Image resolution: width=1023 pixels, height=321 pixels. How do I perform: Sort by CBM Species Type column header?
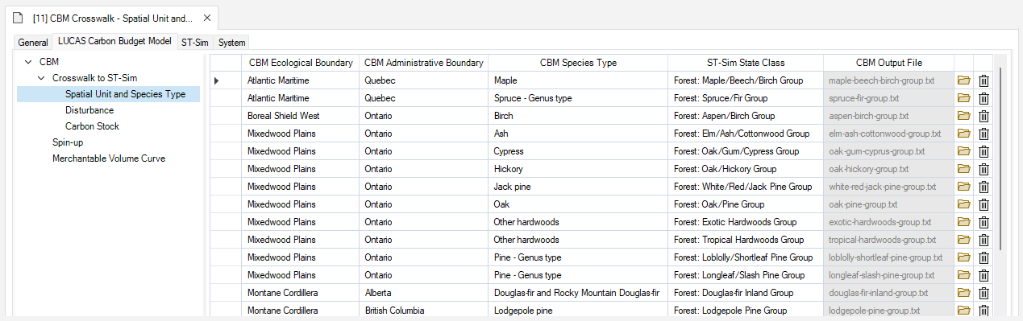(x=578, y=63)
